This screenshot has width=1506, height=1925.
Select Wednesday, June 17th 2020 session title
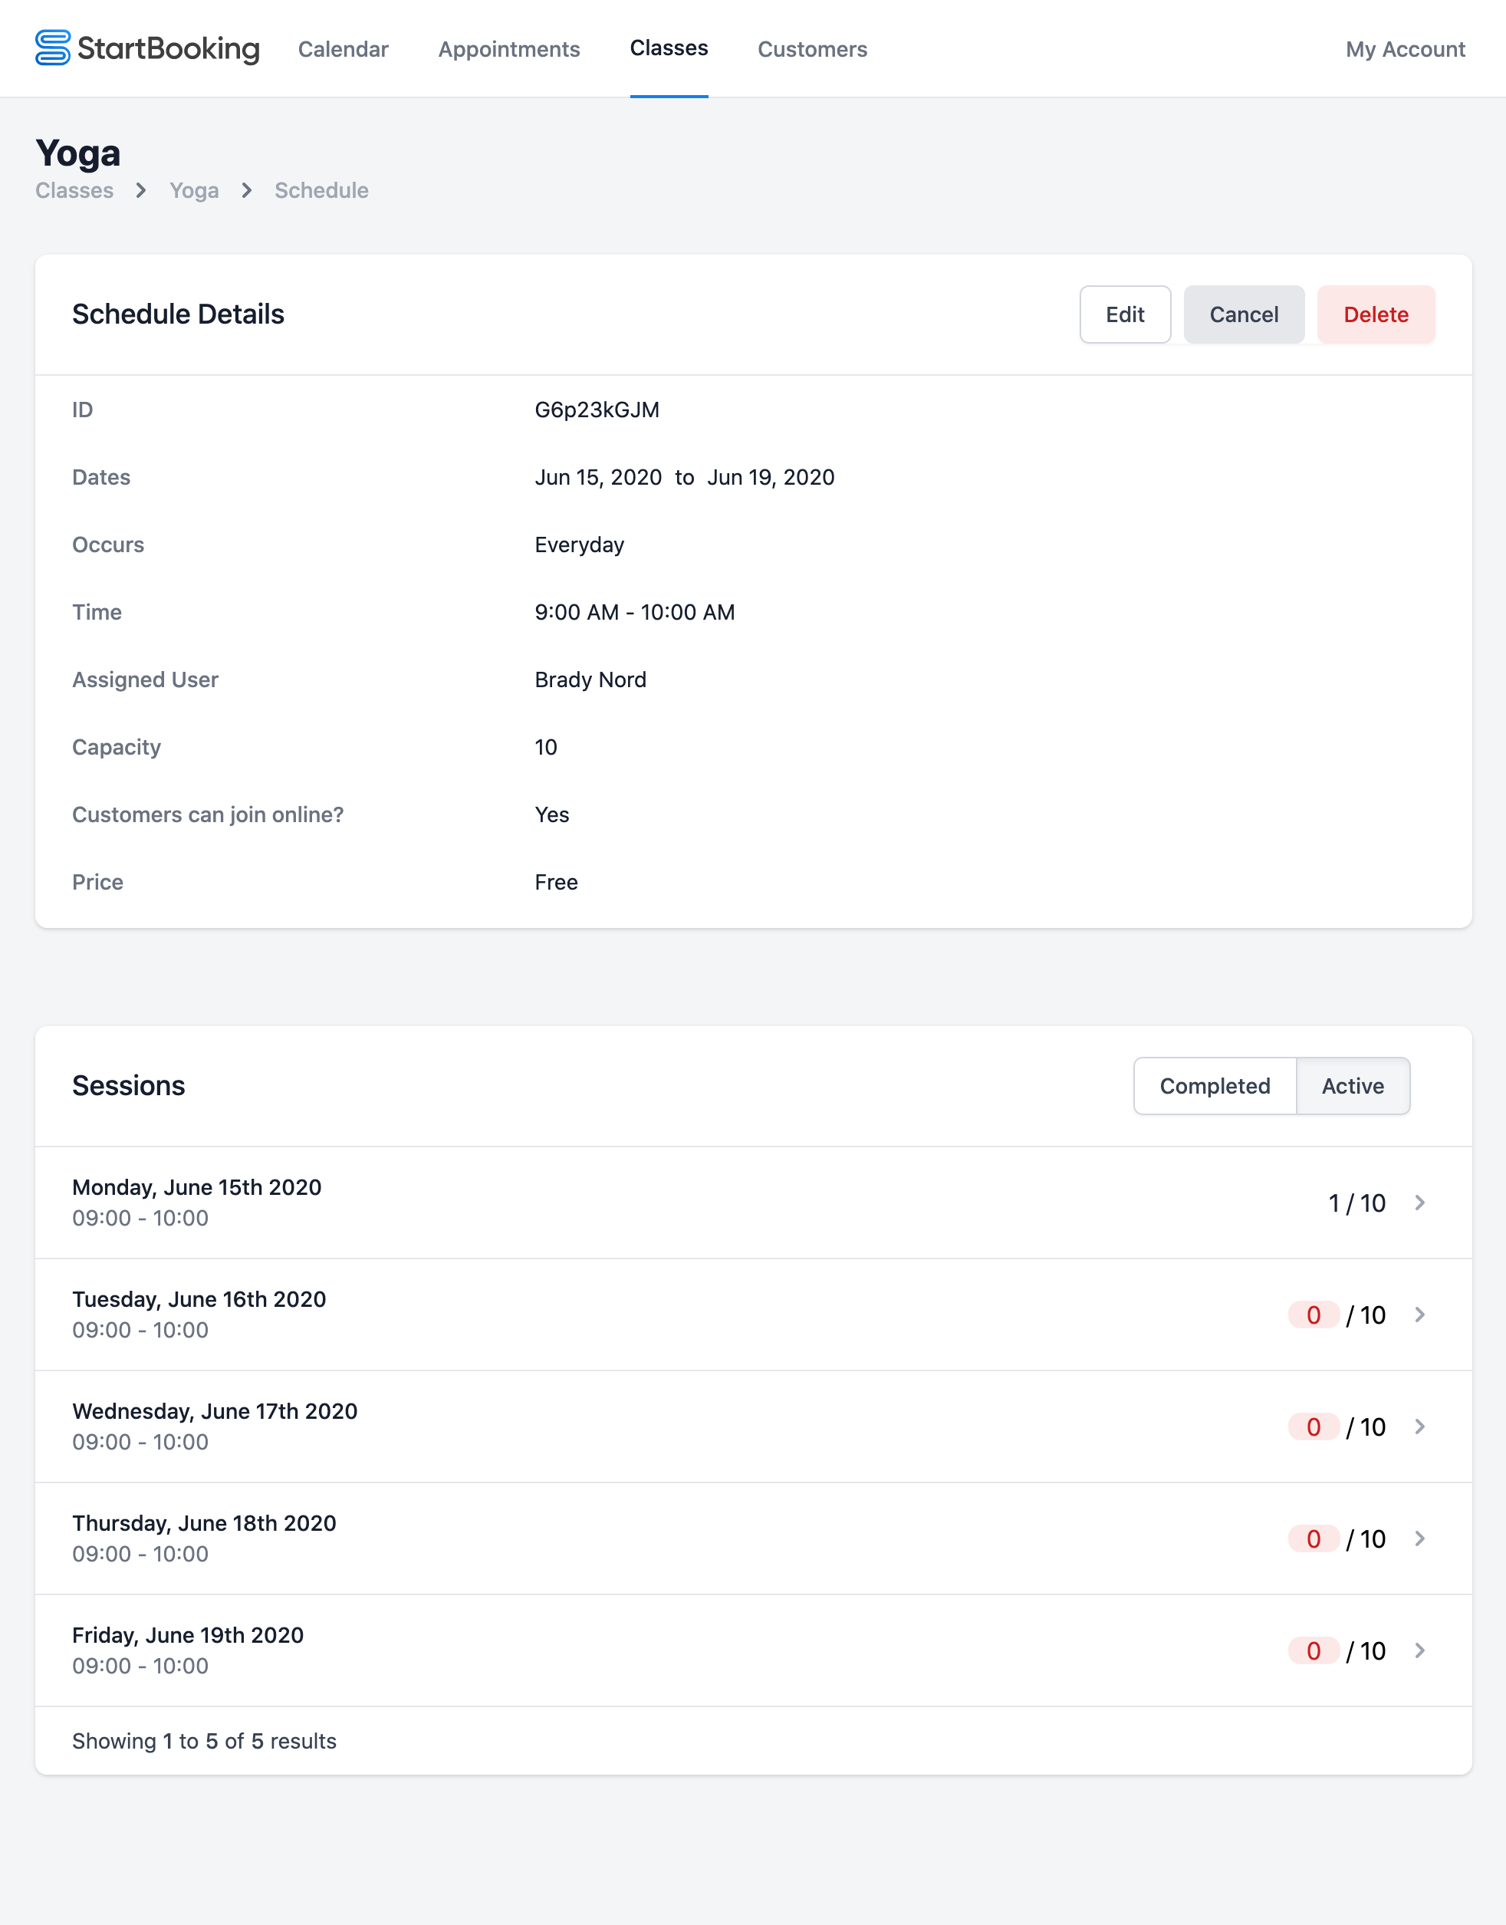[215, 1411]
